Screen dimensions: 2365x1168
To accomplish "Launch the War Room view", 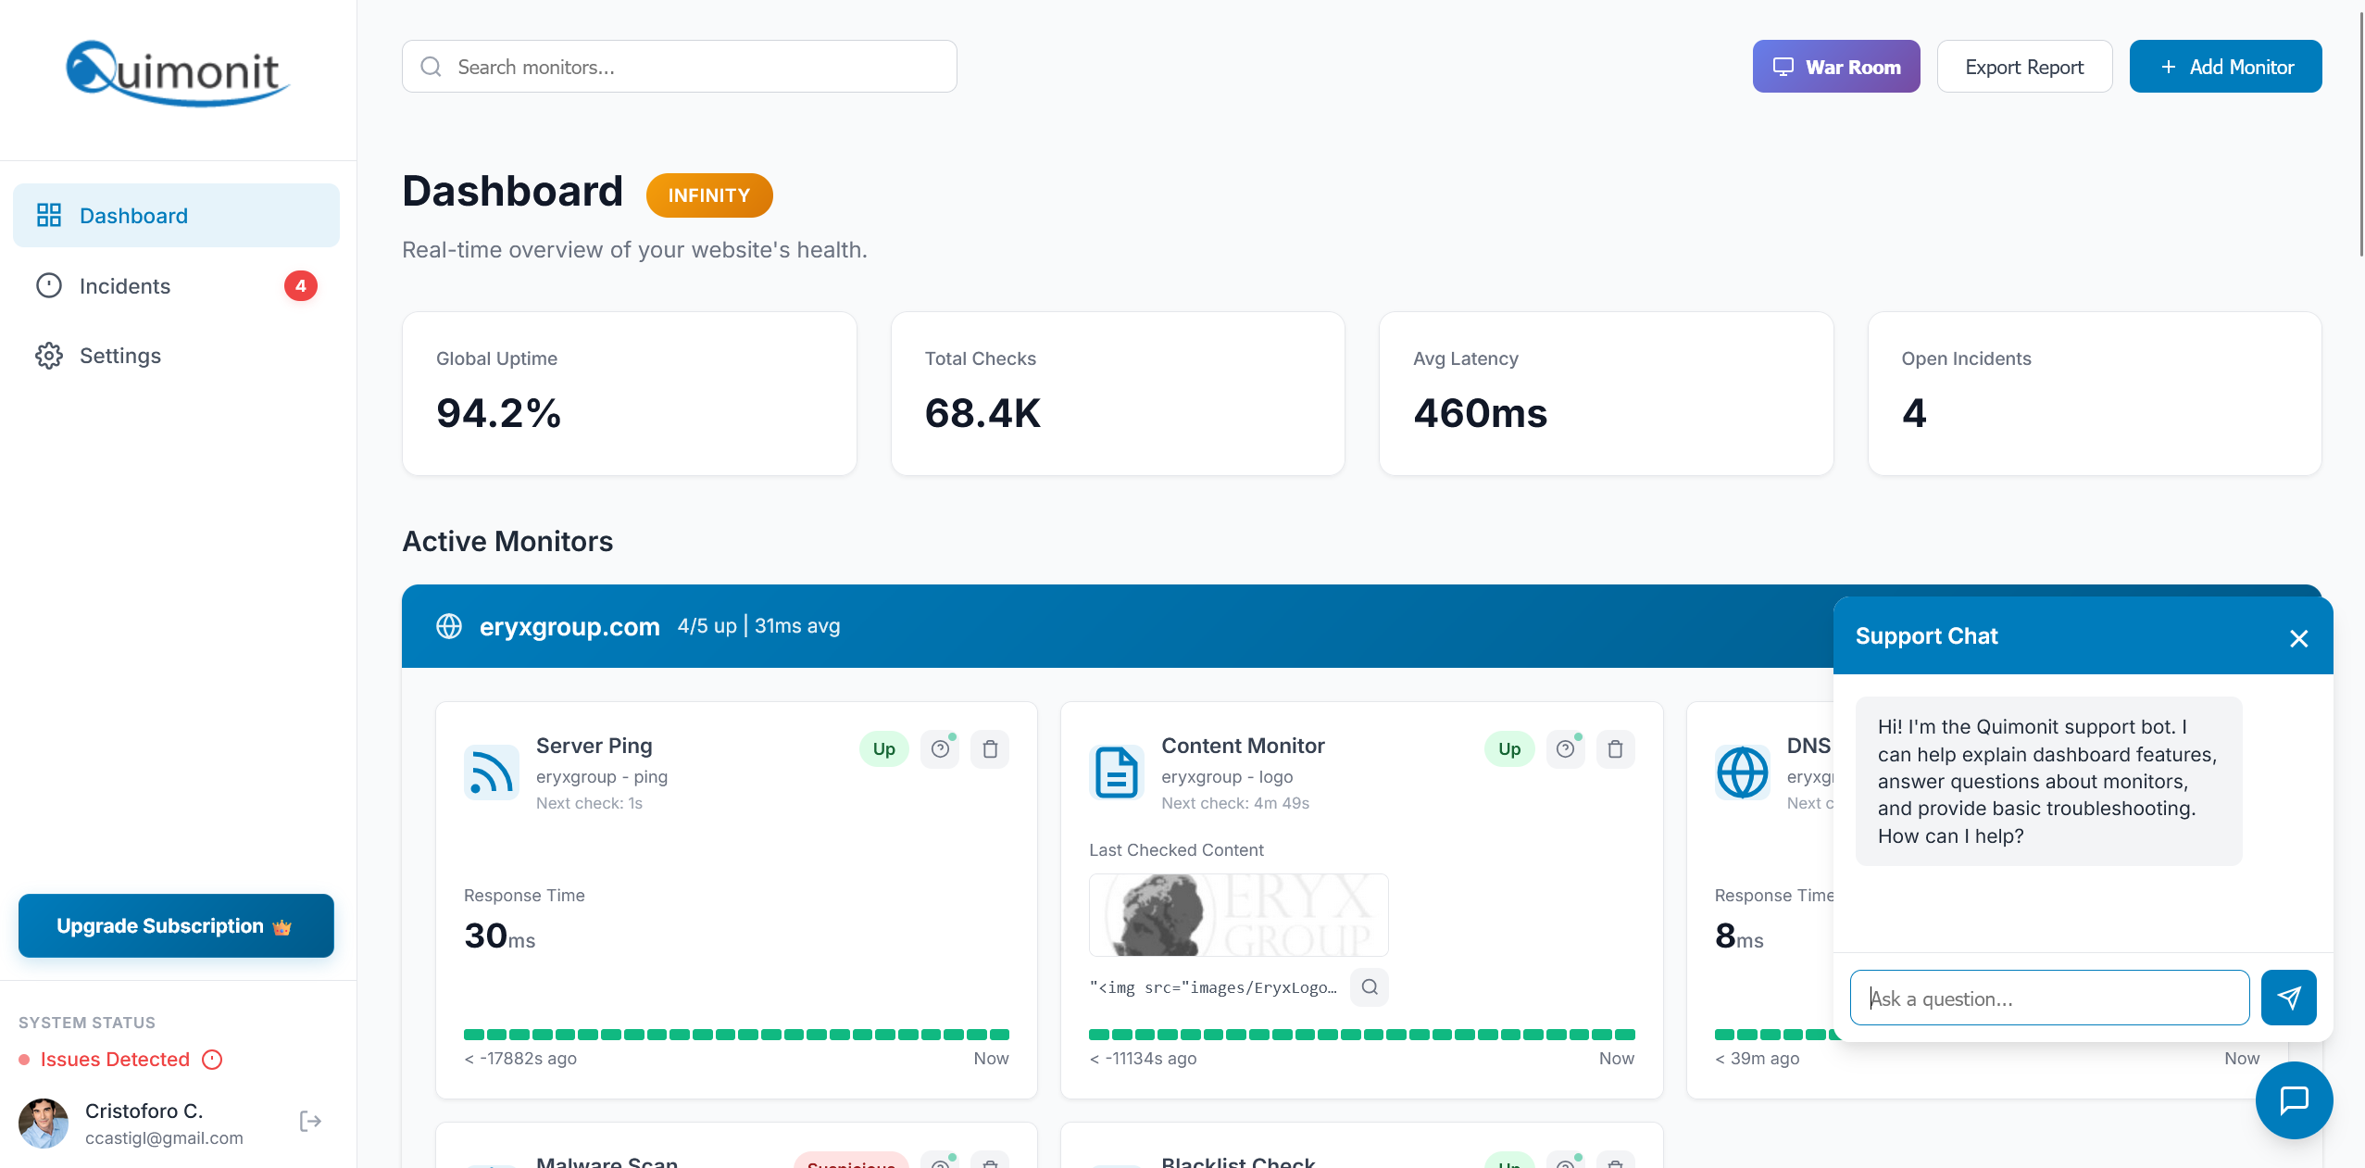I will (x=1835, y=67).
